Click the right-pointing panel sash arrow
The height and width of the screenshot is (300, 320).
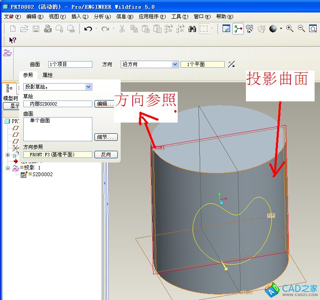click(x=107, y=204)
